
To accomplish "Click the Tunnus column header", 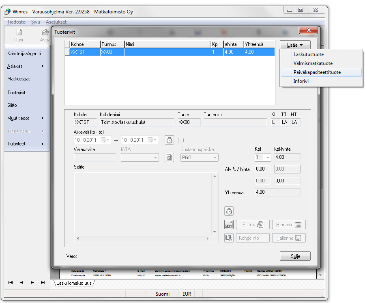I will tap(112, 44).
